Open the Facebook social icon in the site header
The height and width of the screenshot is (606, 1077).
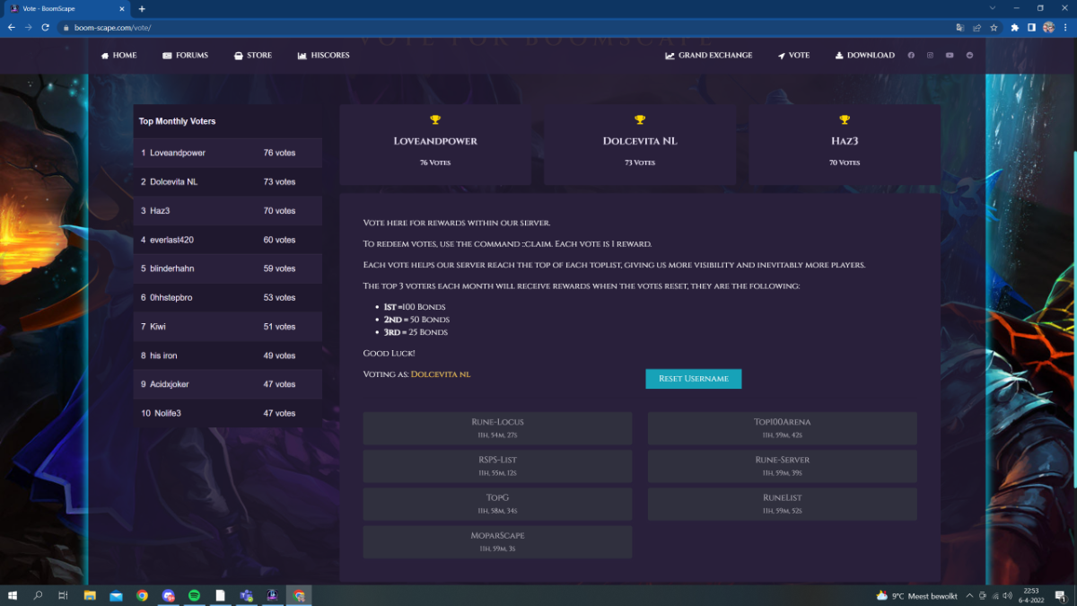[911, 56]
